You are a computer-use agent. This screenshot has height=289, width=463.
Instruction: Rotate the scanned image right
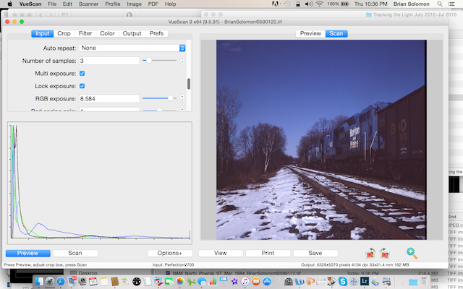[x=384, y=253]
